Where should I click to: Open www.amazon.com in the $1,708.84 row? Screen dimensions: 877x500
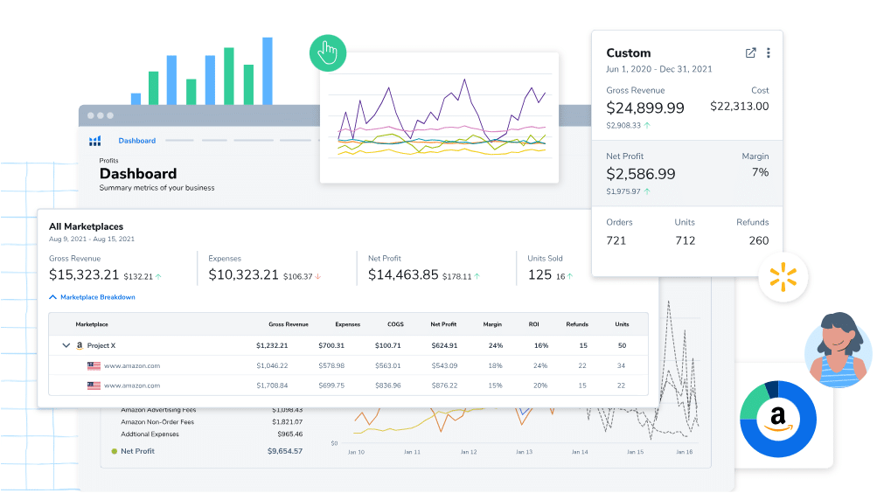click(132, 385)
